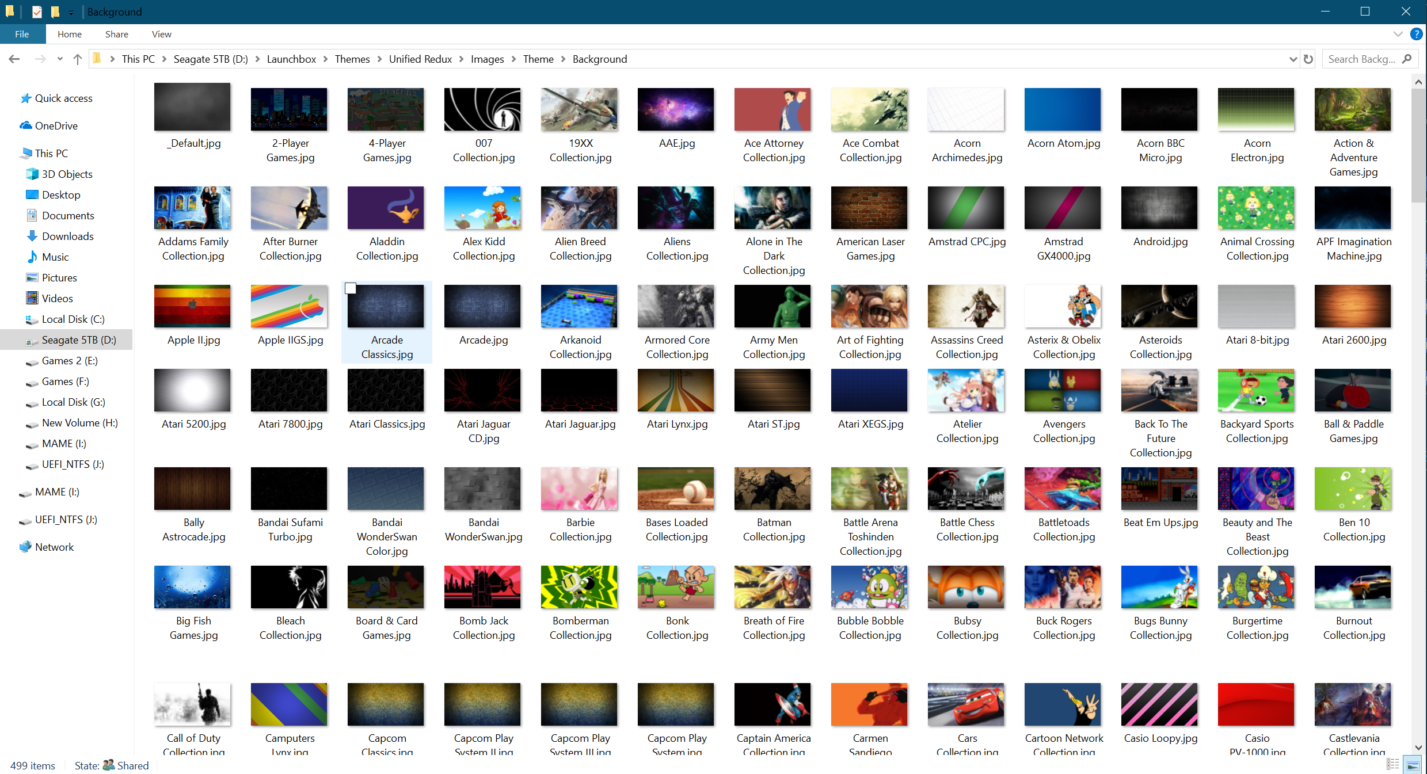Image resolution: width=1427 pixels, height=774 pixels.
Task: Expand the ribbon with the chevron
Action: tap(1398, 34)
